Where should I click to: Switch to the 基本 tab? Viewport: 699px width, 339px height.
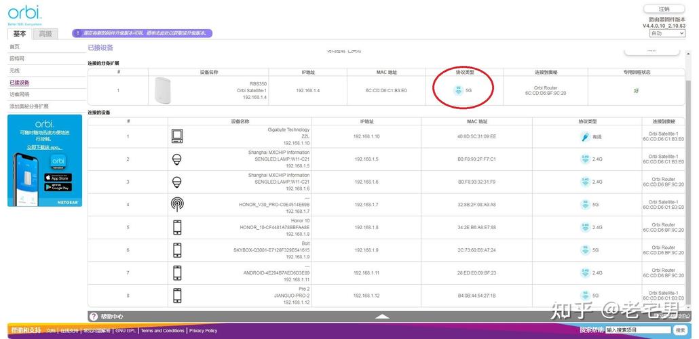click(x=20, y=34)
